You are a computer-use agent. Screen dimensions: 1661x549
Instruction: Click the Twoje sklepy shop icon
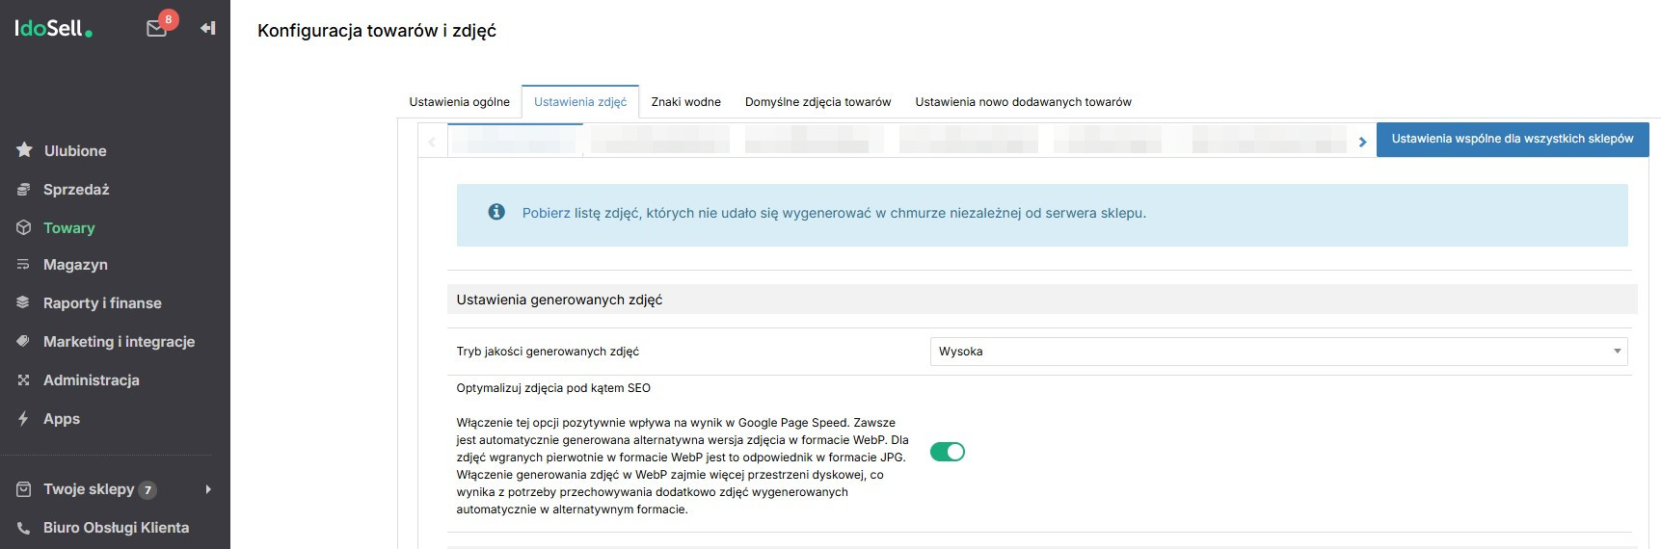(x=24, y=489)
